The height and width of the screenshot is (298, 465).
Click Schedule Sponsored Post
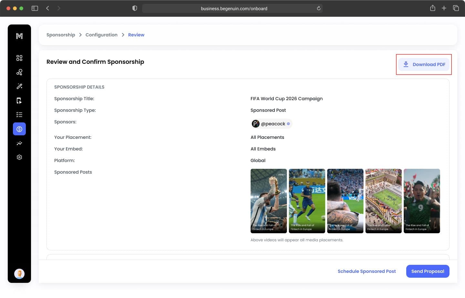(x=367, y=271)
